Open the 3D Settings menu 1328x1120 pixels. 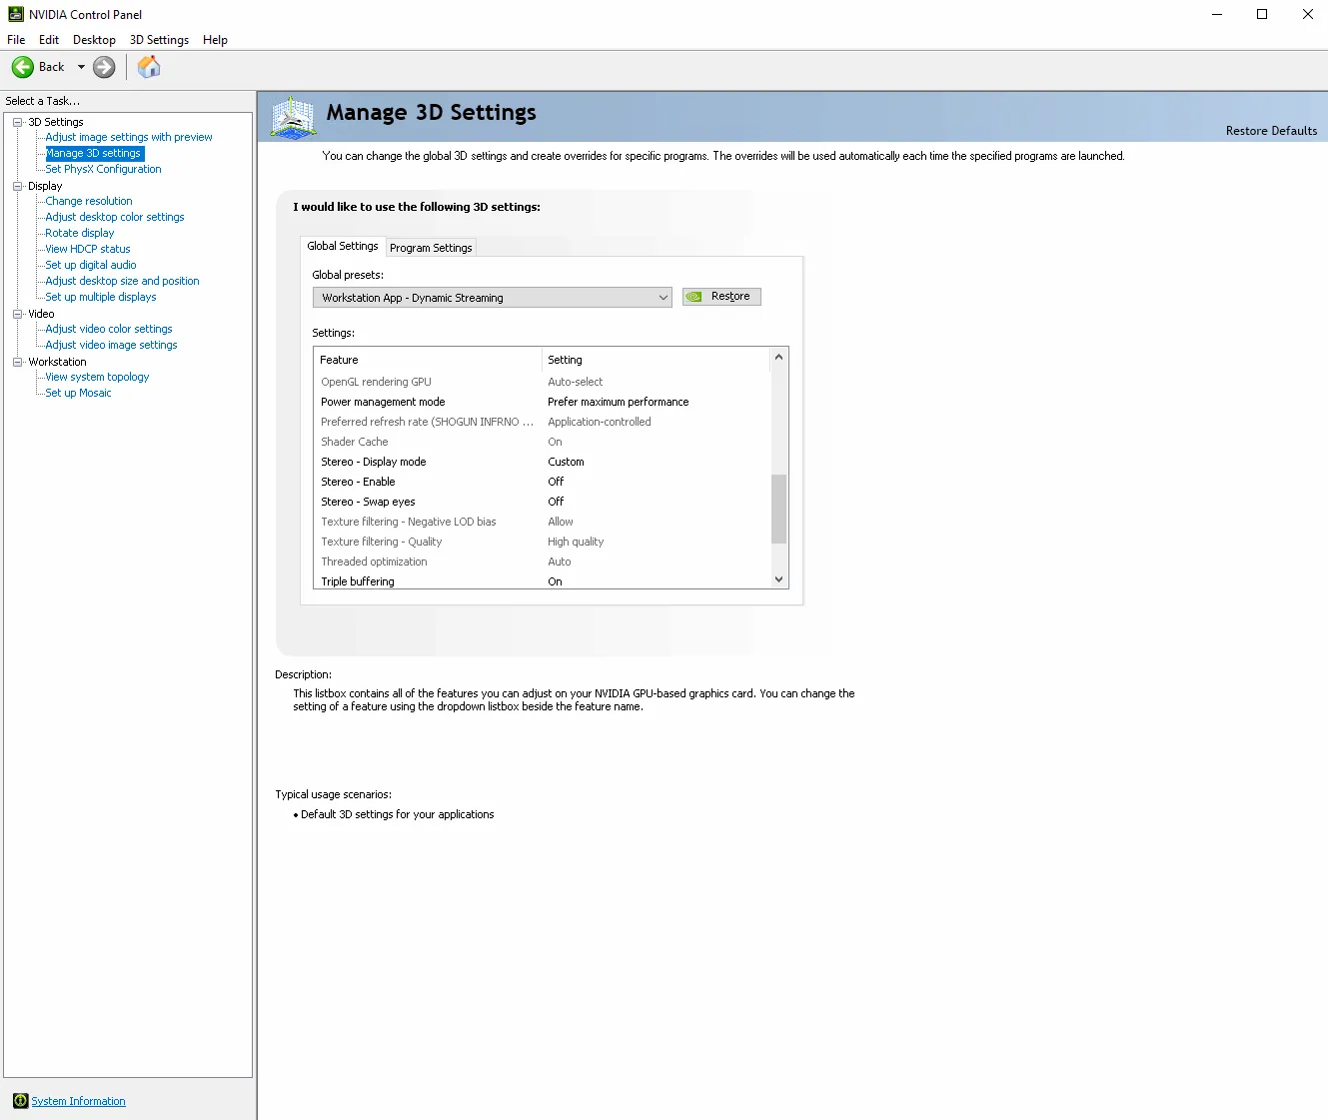pyautogui.click(x=159, y=40)
